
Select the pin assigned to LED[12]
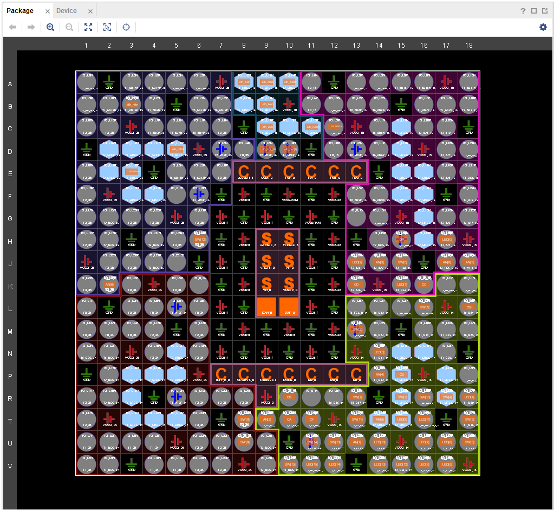pyautogui.click(x=401, y=464)
